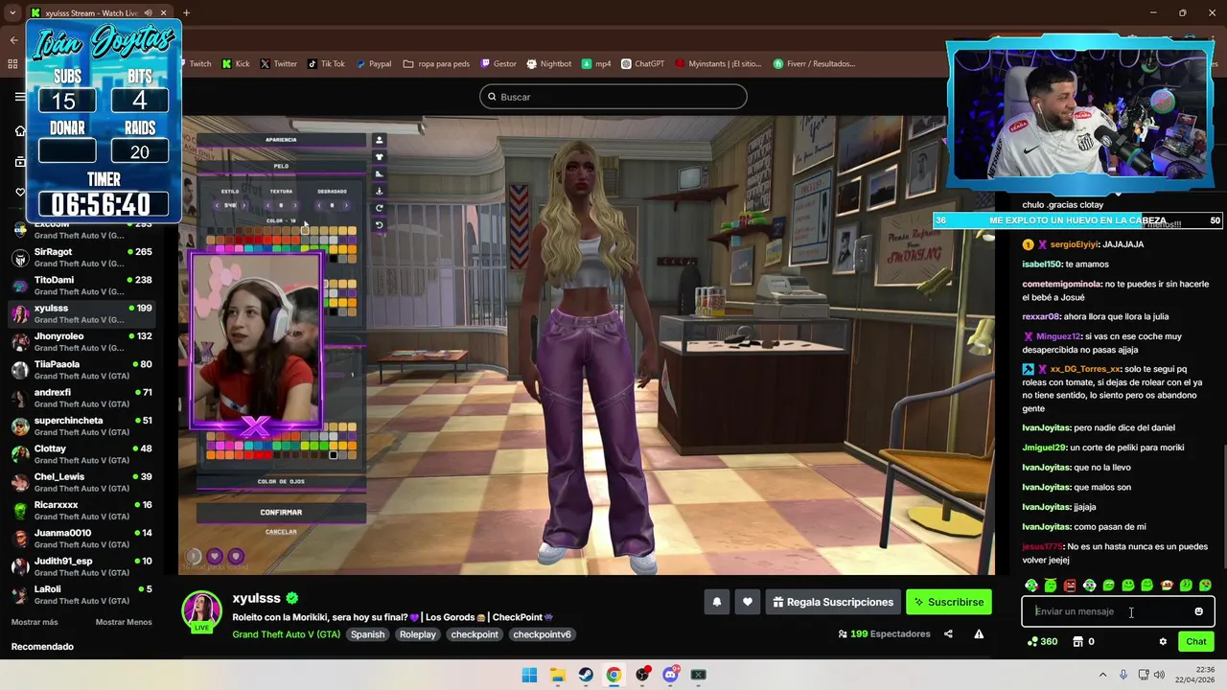The width and height of the screenshot is (1227, 690).
Task: Toggle the Kick sidebar hamburger menu
Action: pyautogui.click(x=20, y=97)
